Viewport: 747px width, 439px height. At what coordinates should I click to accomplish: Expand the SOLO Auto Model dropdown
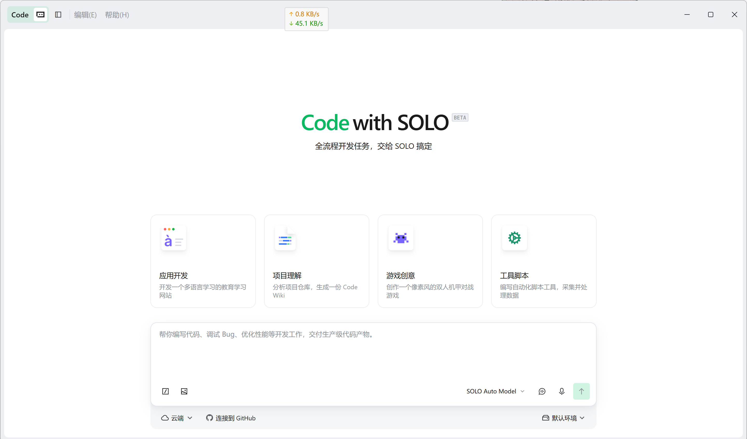click(496, 391)
